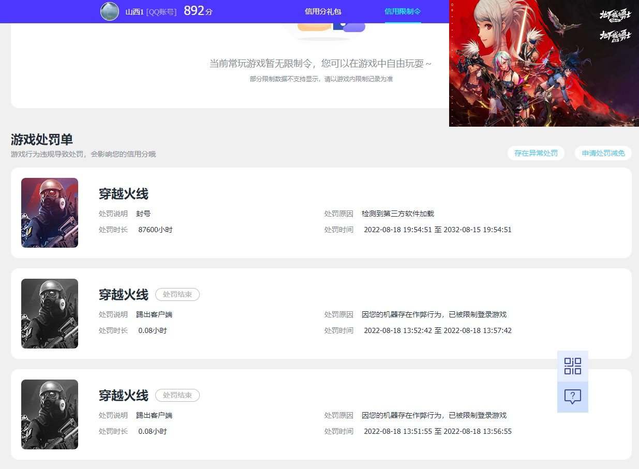
Task: Click 0.08小时 in the 13:52:42 record
Action: pos(153,330)
